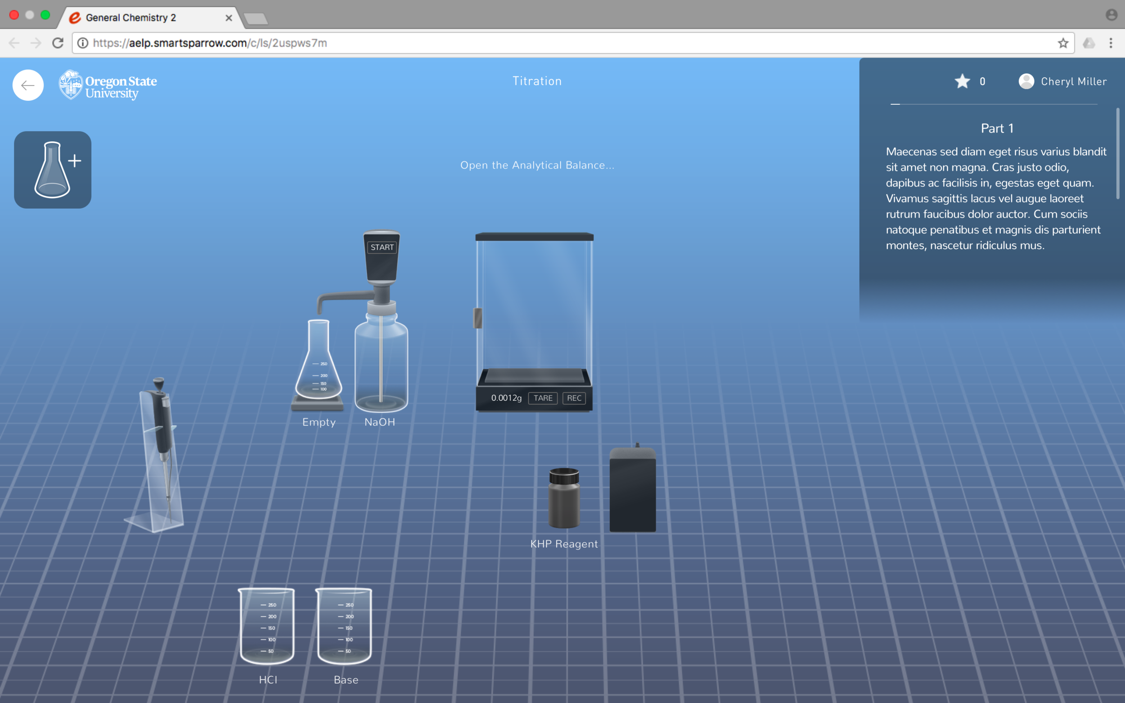Open the Chrome three-dot menu
Viewport: 1125px width, 703px height.
coord(1111,43)
